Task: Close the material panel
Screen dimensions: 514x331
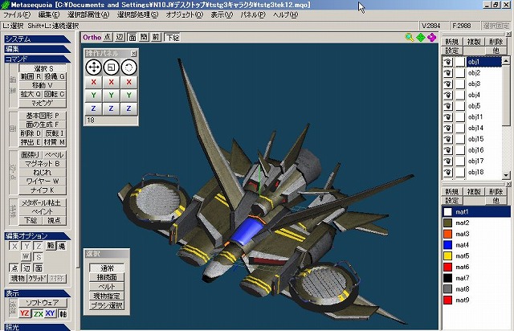Action: (x=508, y=184)
